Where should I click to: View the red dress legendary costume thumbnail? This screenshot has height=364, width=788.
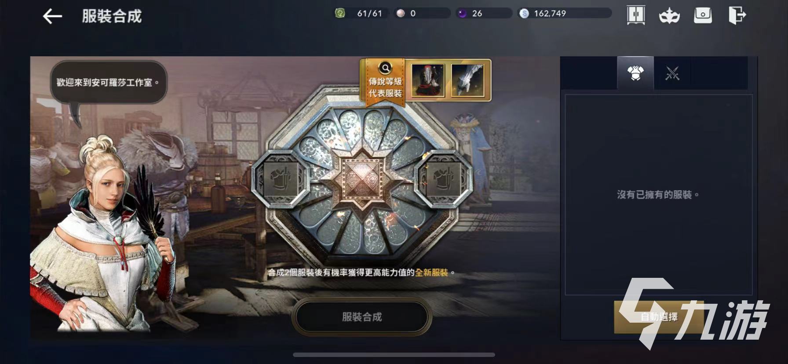(428, 80)
